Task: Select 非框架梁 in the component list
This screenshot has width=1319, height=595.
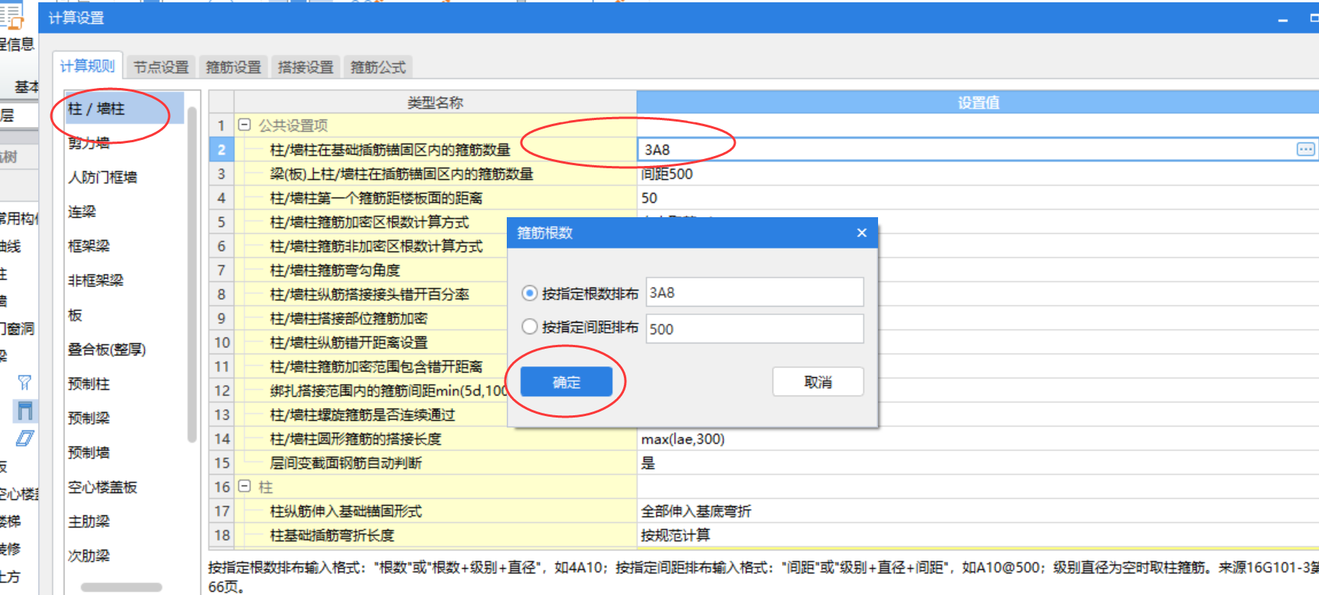Action: 96,281
